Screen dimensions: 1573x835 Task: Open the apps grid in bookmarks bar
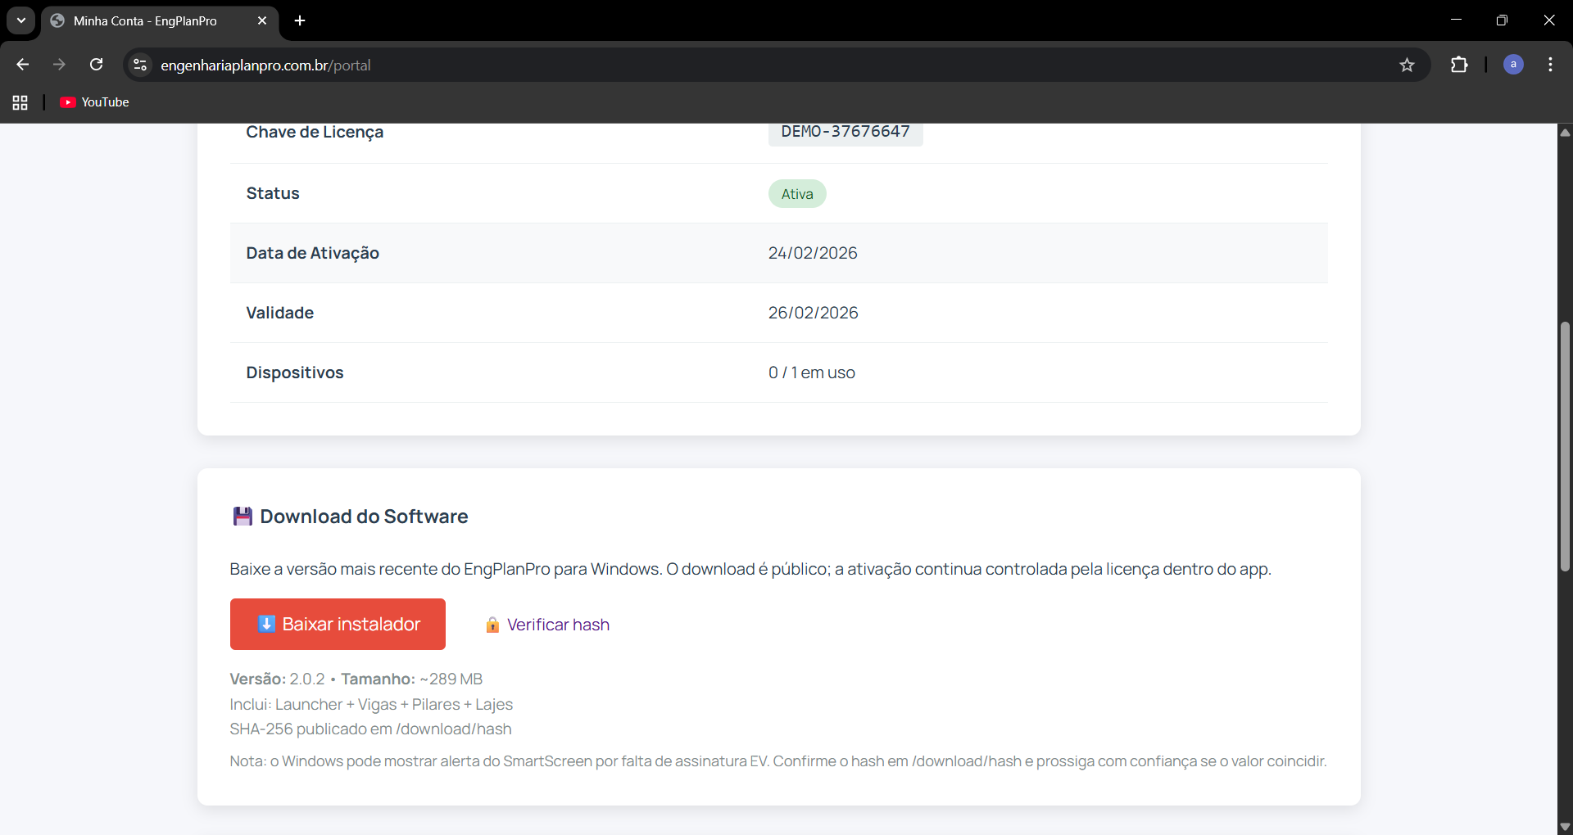[20, 102]
